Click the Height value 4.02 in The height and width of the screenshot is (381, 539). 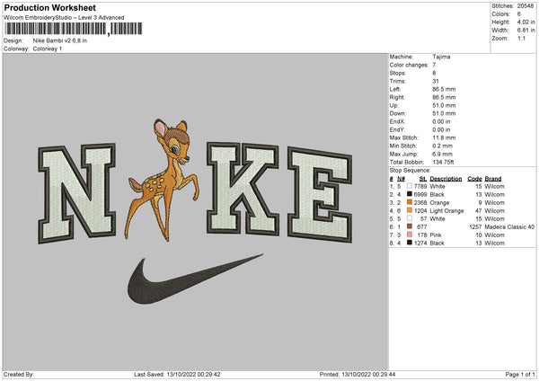(526, 22)
